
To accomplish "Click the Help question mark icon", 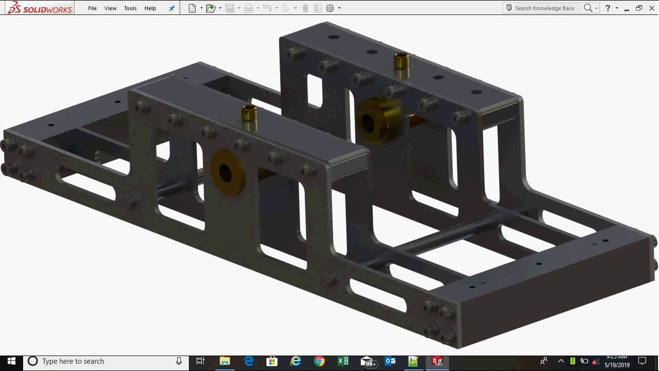I will tap(608, 8).
